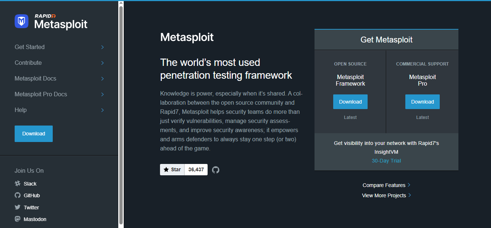Viewport: 491px width, 228px height.
Task: Open the Mastodon text link
Action: (x=35, y=219)
